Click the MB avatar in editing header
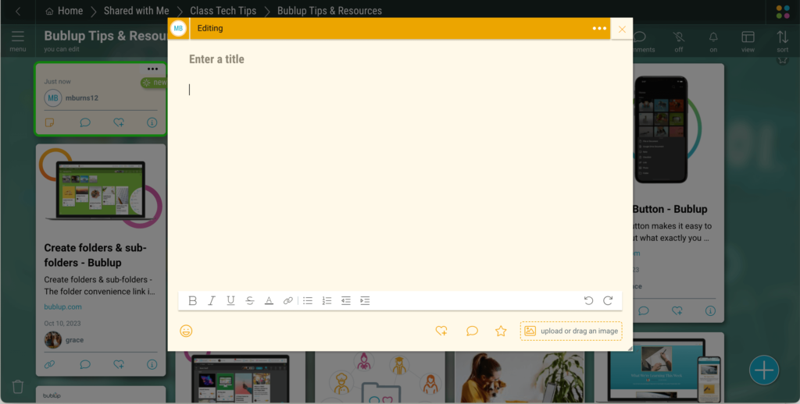800x404 pixels. coord(178,29)
